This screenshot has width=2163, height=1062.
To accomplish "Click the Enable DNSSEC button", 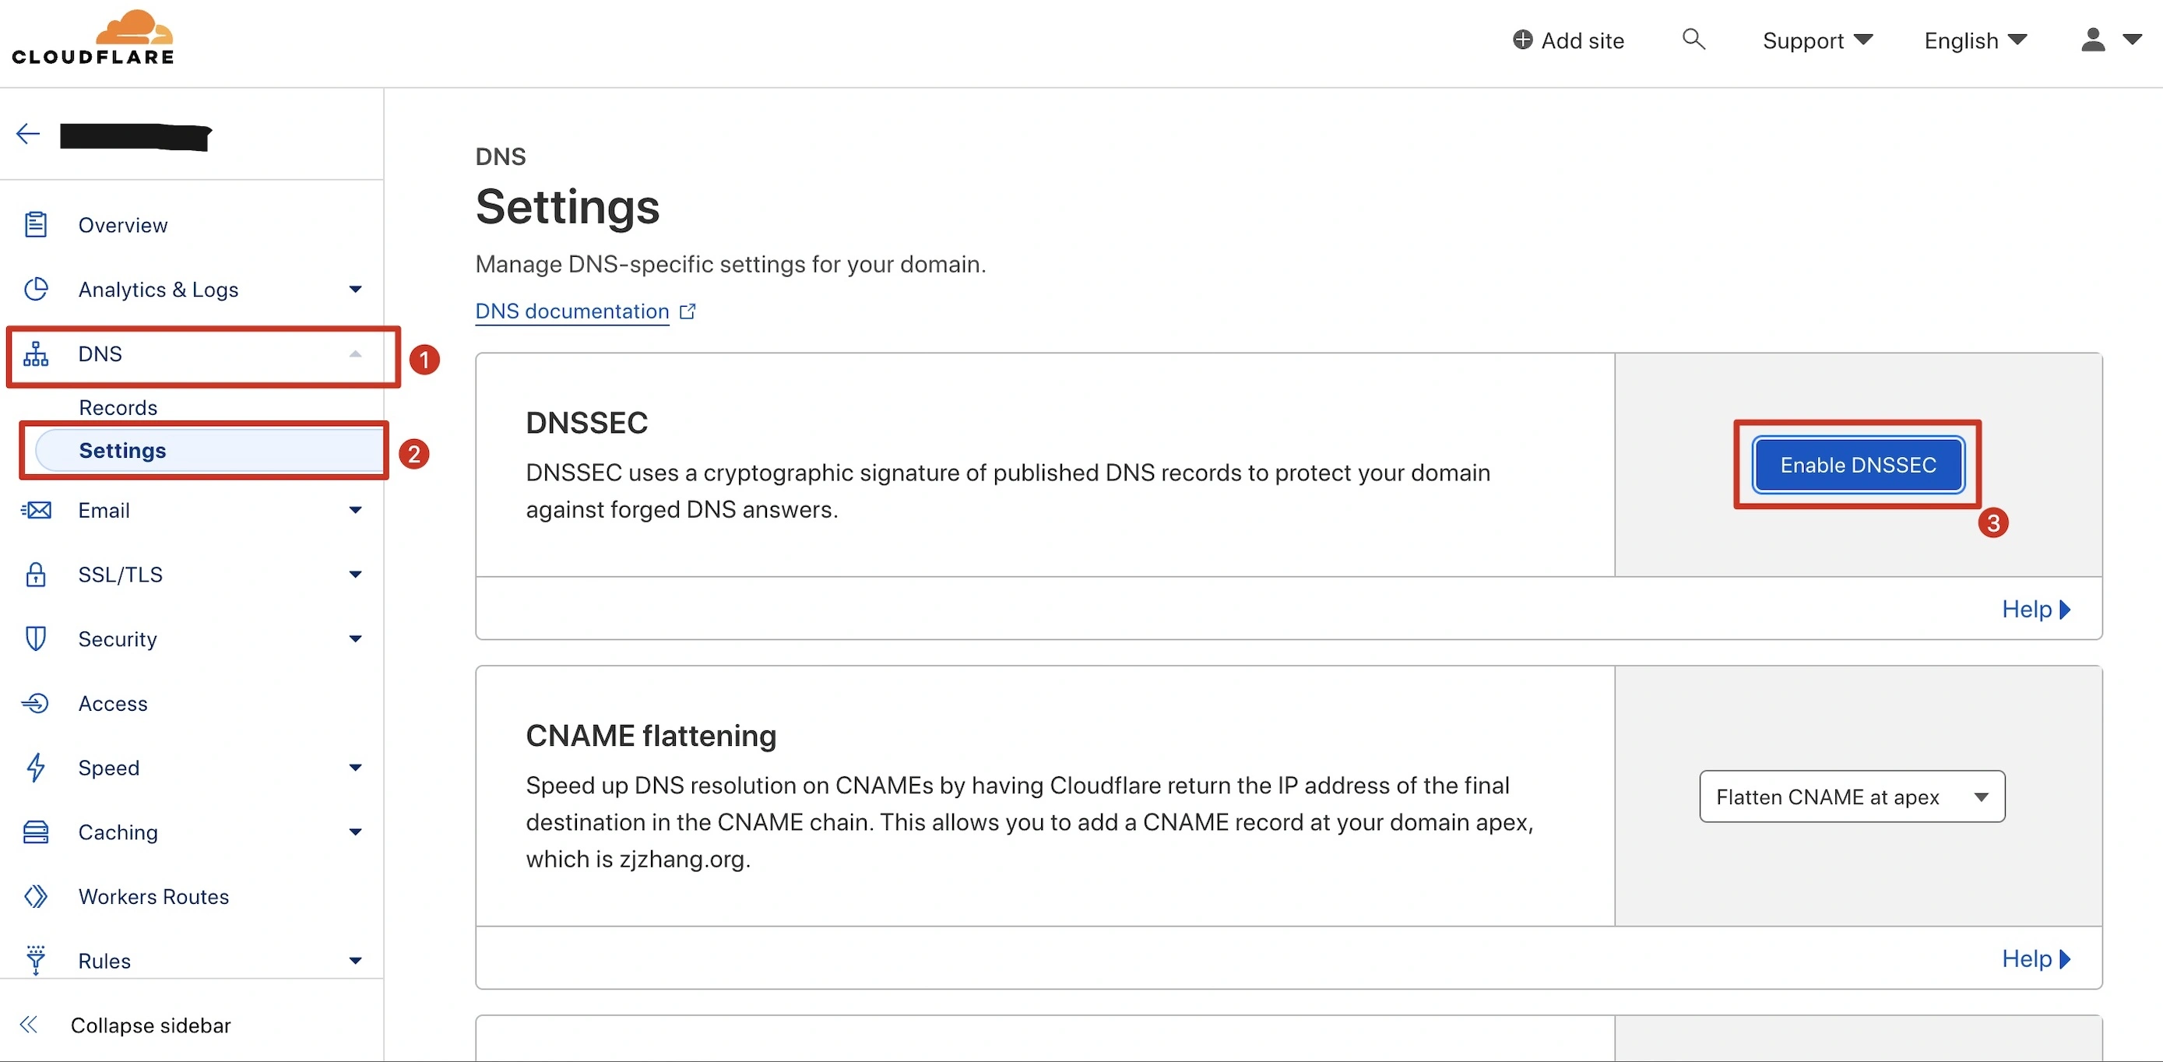I will coord(1859,464).
